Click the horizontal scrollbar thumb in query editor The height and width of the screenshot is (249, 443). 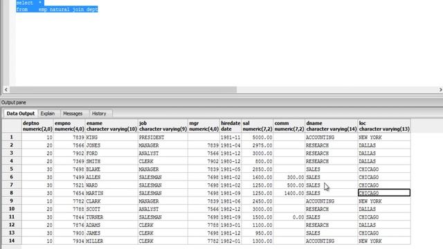pos(123,90)
